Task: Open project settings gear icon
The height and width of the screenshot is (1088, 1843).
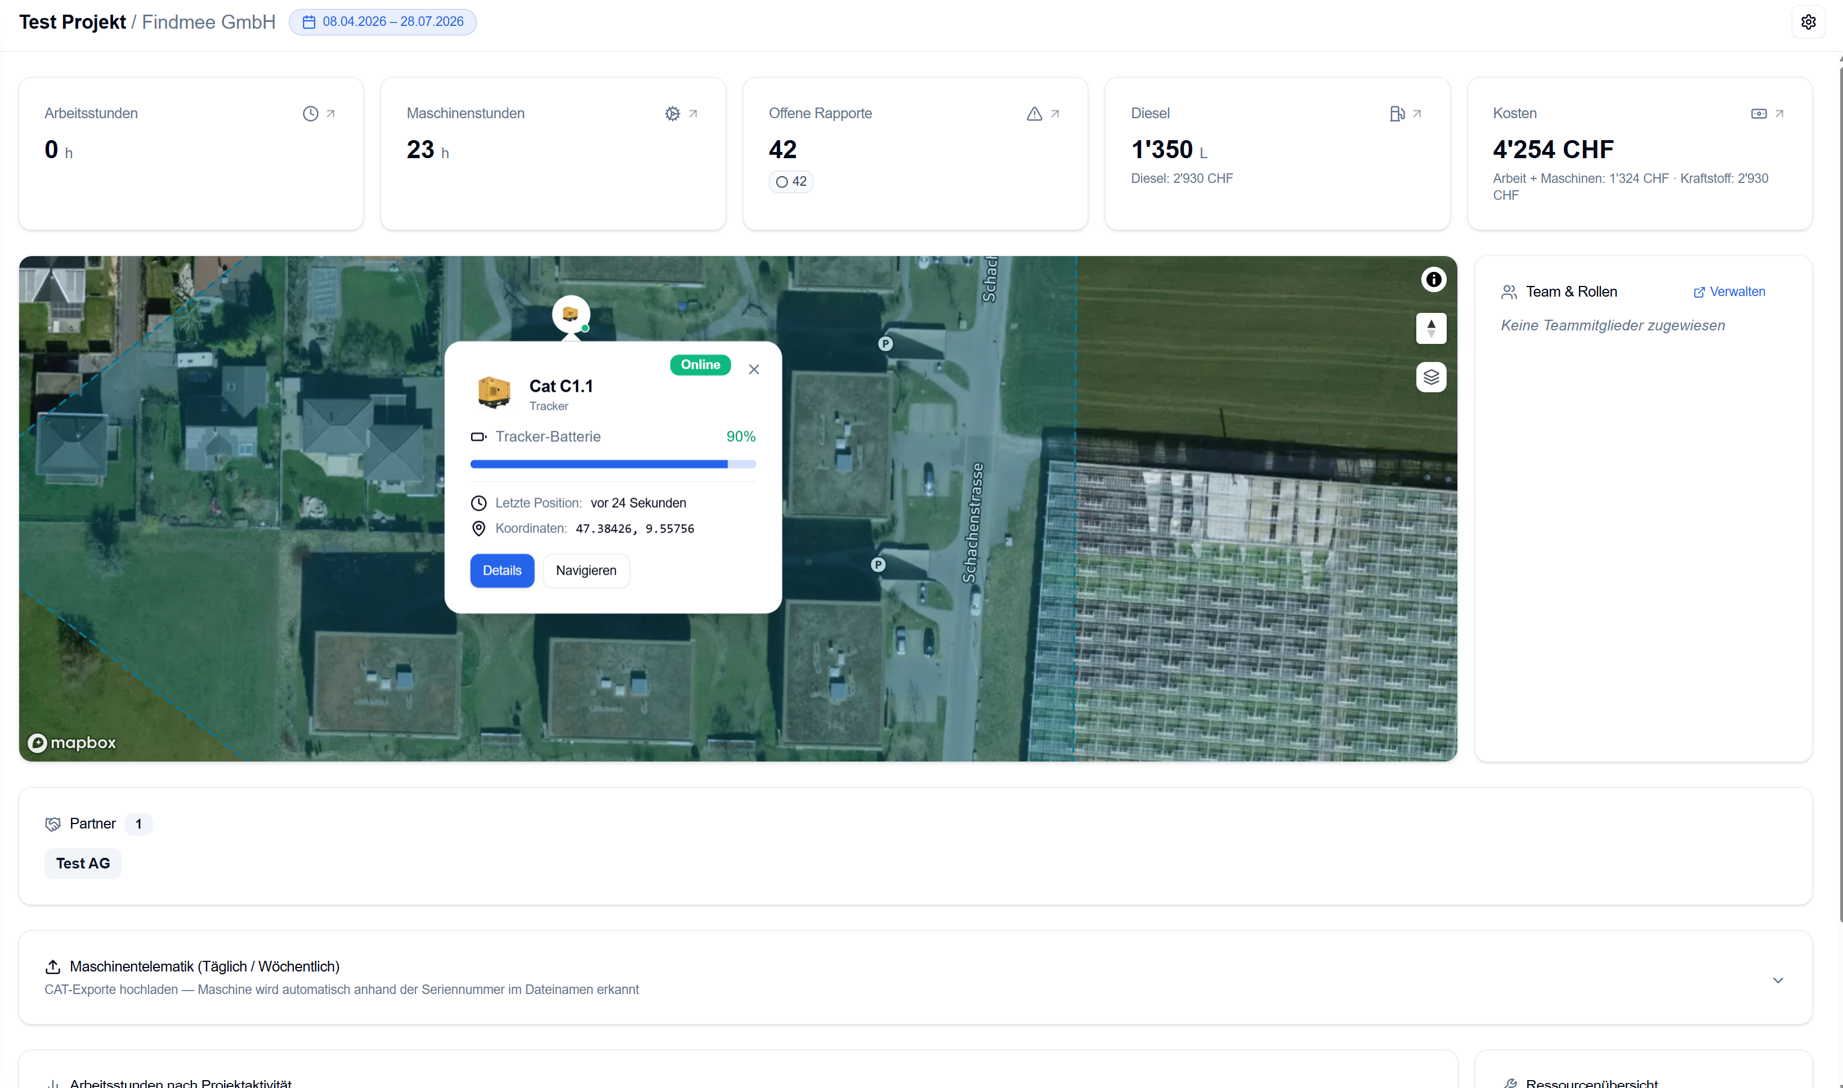Action: [1808, 22]
